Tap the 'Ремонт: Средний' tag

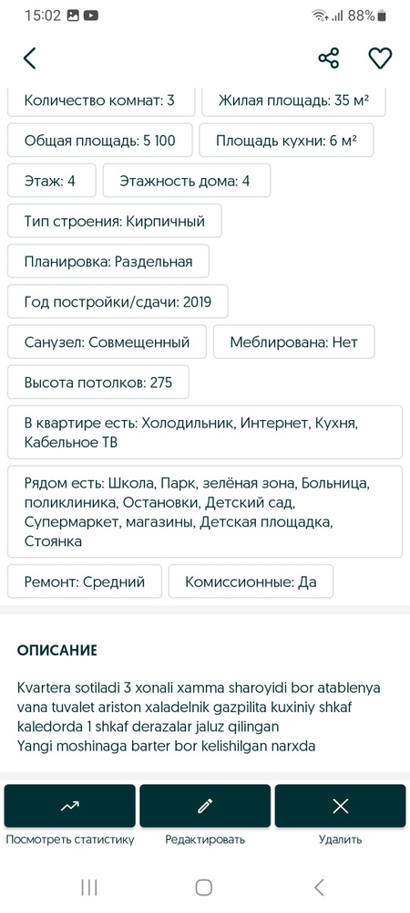pyautogui.click(x=85, y=581)
